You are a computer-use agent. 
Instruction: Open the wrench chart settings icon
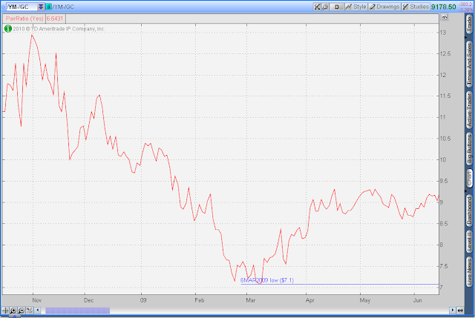[325, 7]
